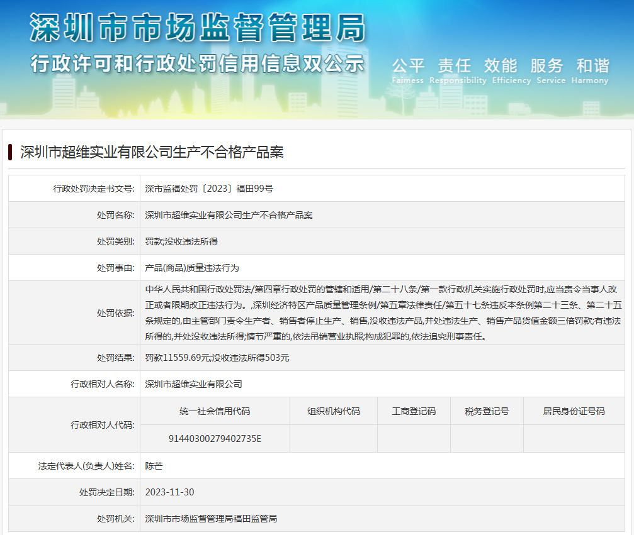Viewport: 634px width, 535px height.
Task: Click the value 产品(商品)质量违法行为
Action: (x=192, y=268)
